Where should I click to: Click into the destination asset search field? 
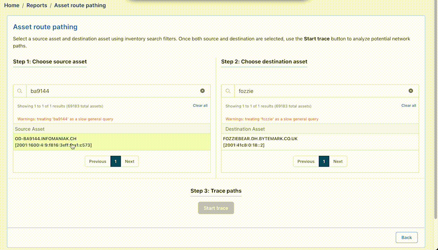click(319, 91)
